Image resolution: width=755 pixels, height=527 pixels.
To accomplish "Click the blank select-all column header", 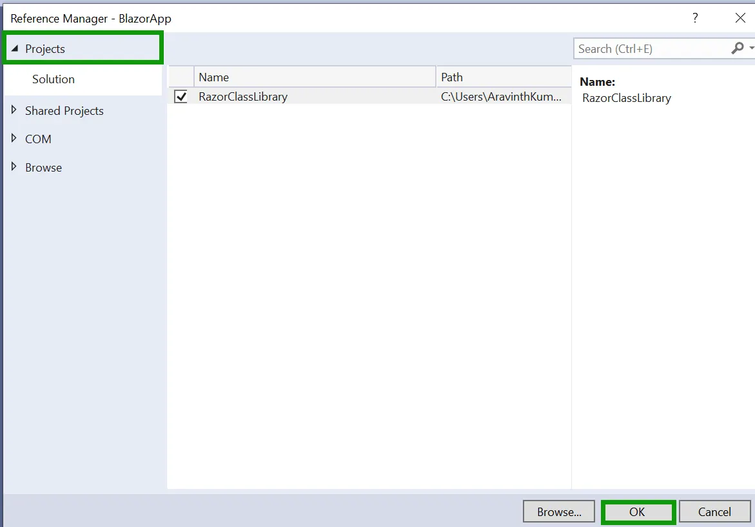I will [181, 77].
